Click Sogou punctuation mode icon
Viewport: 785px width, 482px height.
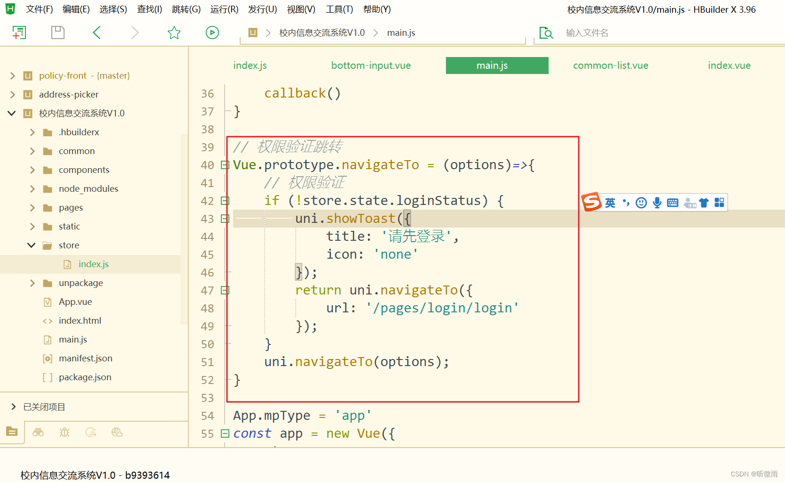click(626, 203)
